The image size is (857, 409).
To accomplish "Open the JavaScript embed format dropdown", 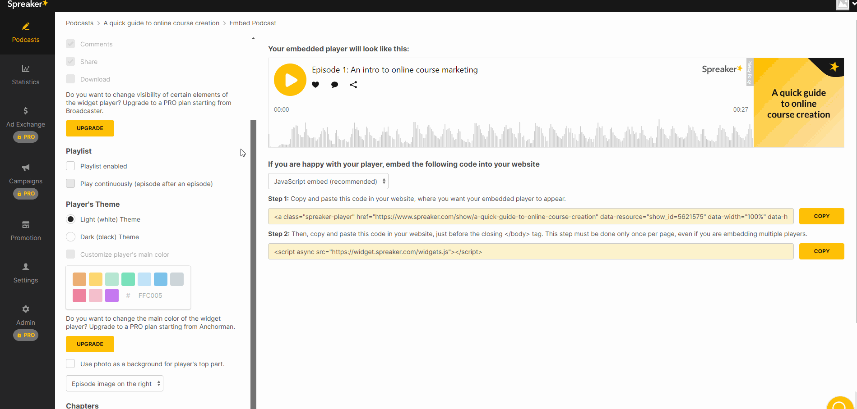I will [328, 181].
